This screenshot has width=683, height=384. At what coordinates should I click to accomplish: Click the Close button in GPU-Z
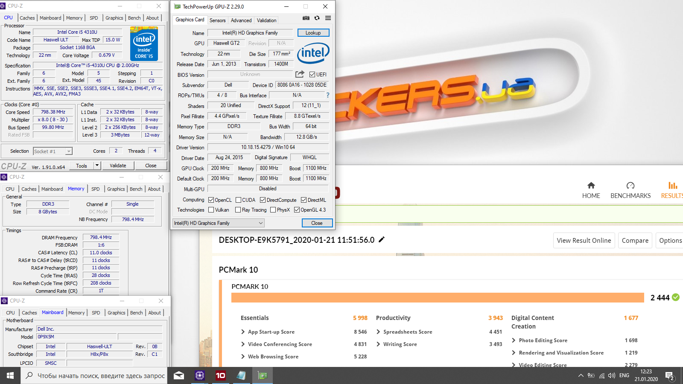(x=317, y=223)
